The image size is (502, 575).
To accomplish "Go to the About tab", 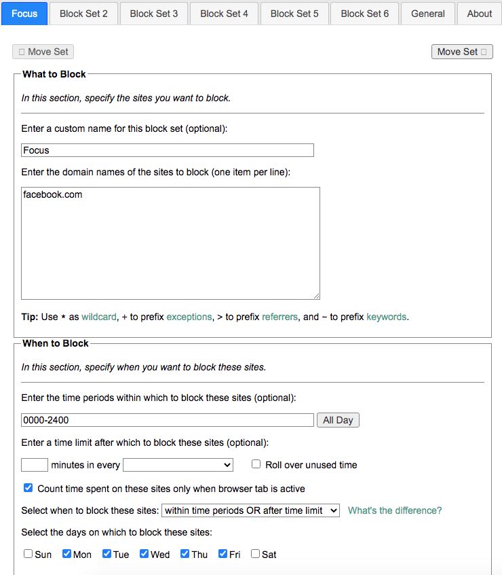I will (479, 14).
